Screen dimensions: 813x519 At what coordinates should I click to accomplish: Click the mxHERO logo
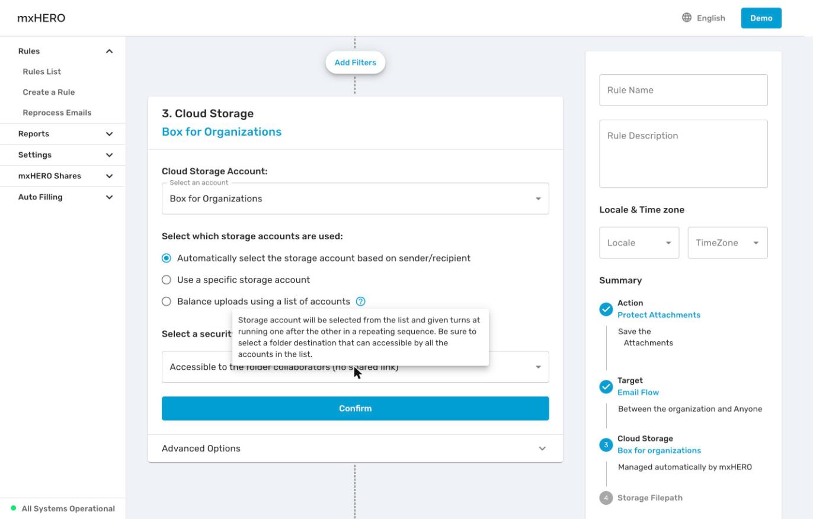coord(41,18)
